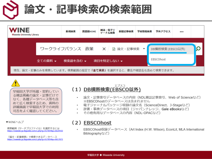212x159 pixels.
Task: Click the yellow warning triangle icon
Action: [x=16, y=83]
